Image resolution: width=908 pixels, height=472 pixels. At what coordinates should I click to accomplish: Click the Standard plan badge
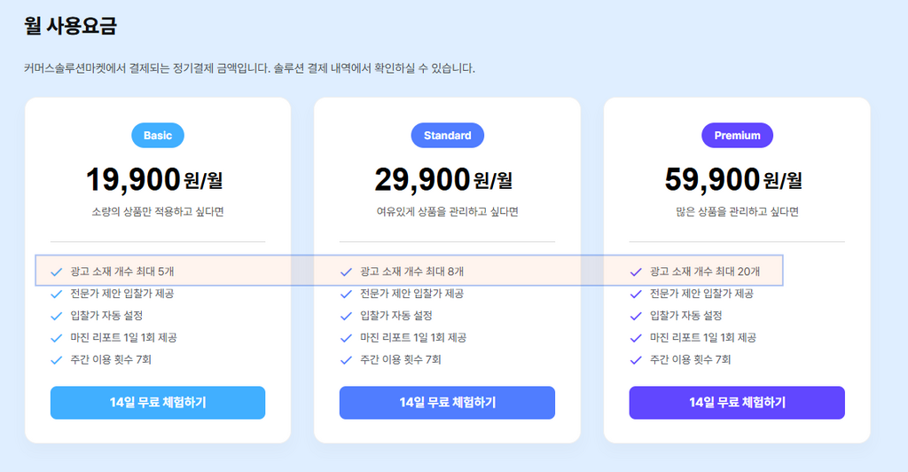click(x=447, y=136)
